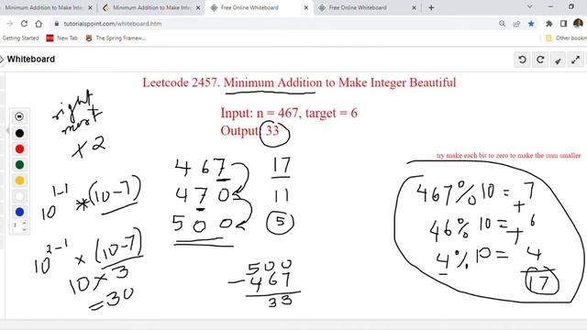Select the red color swatch
The image size is (587, 330).
click(x=19, y=148)
